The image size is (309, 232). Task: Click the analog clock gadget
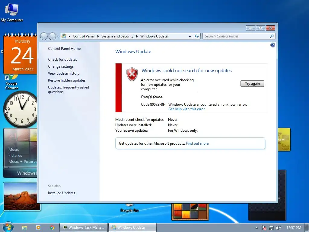tap(21, 109)
